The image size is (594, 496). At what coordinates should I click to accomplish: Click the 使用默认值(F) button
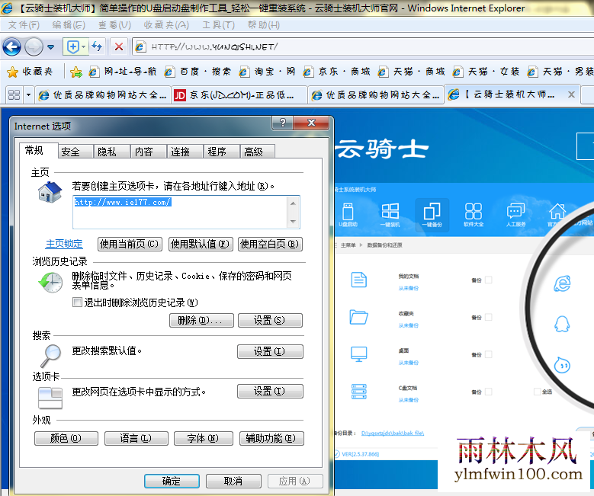pyautogui.click(x=201, y=245)
